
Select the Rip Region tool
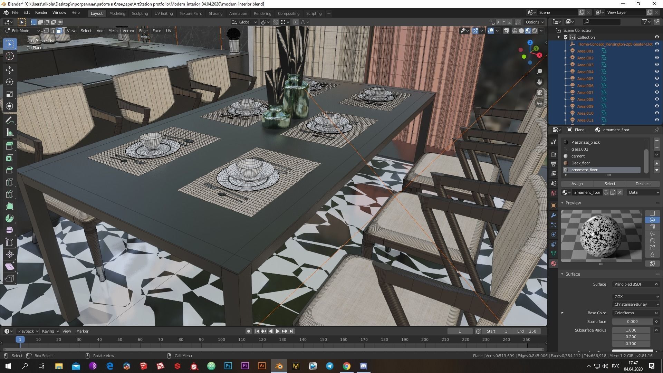[x=10, y=279]
